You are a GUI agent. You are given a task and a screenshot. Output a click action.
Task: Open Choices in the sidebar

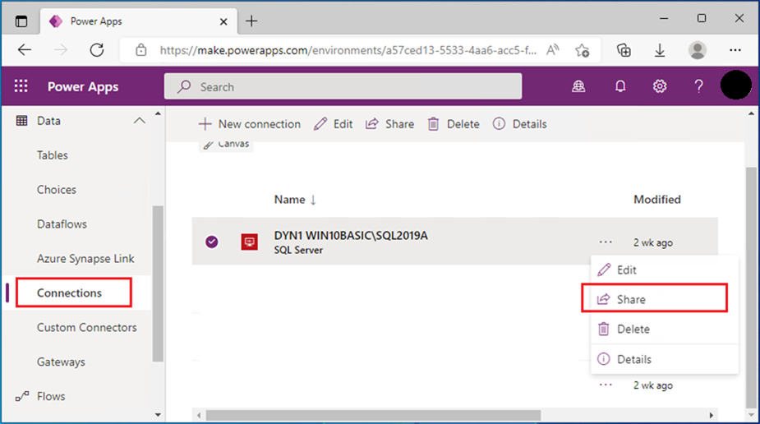pyautogui.click(x=56, y=190)
